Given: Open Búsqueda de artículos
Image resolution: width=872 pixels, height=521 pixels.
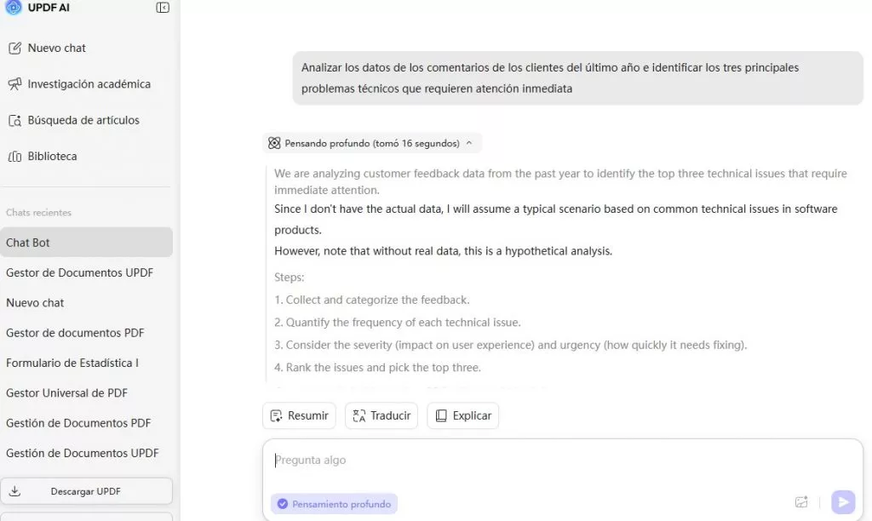Looking at the screenshot, I should pyautogui.click(x=83, y=120).
